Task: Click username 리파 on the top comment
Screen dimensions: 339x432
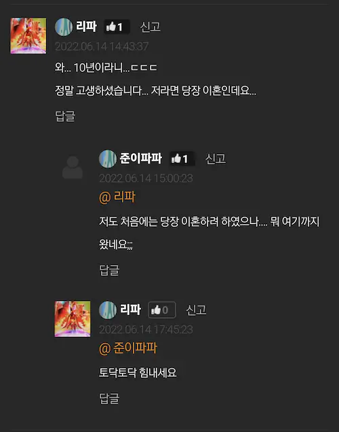Action: coord(86,26)
